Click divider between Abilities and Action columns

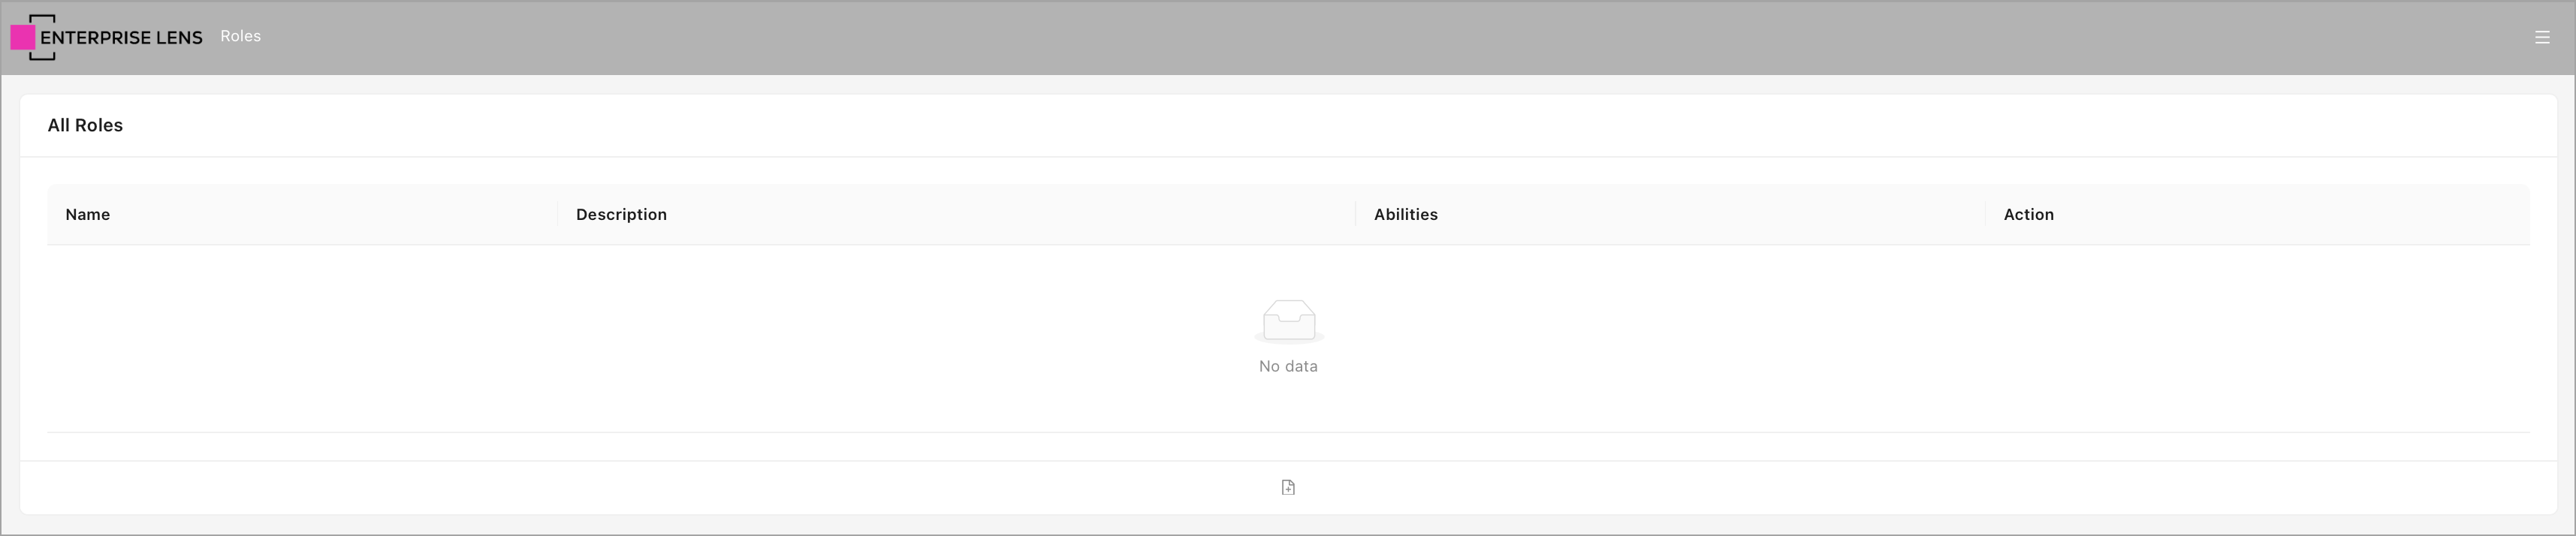[1985, 214]
